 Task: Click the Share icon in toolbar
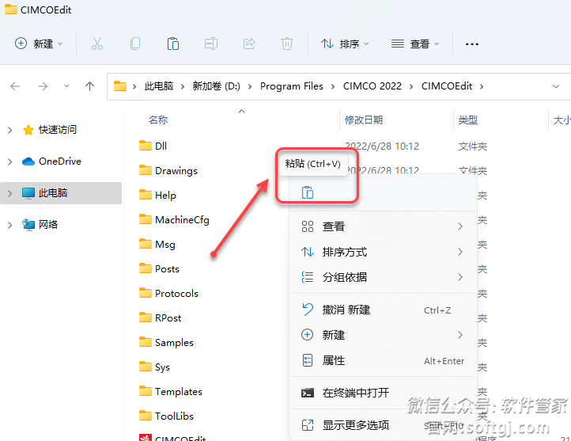[x=249, y=44]
